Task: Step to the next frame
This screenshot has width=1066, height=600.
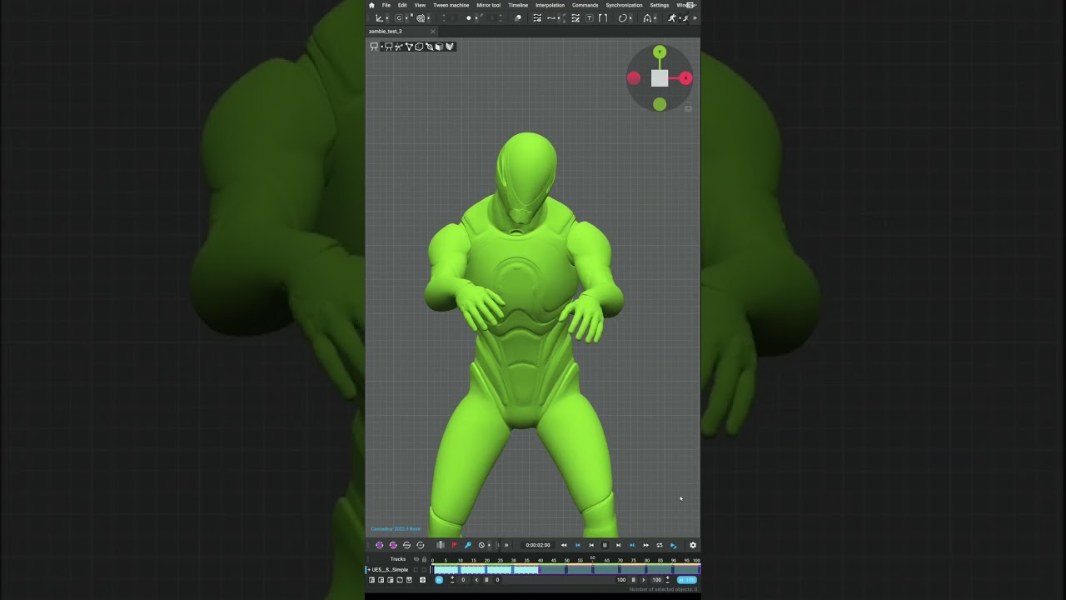Action: coord(618,545)
